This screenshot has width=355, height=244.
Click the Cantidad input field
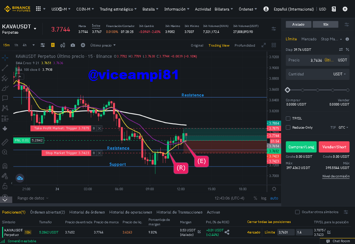coord(318,74)
